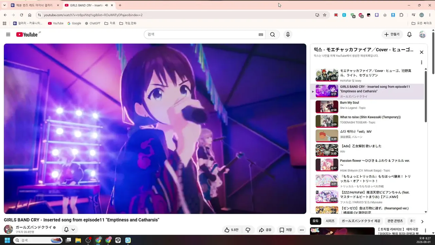Open the mix playlist three-dot options menu
435x245 pixels.
(421, 62)
